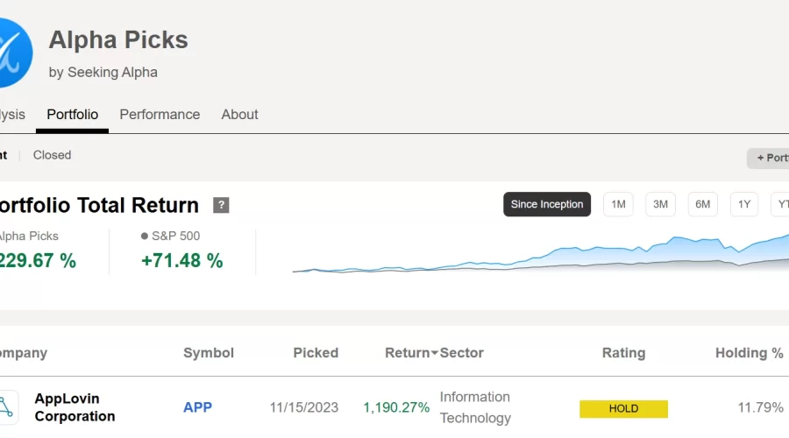This screenshot has height=438, width=789.
Task: Open the APP ticker symbol link
Action: 197,407
